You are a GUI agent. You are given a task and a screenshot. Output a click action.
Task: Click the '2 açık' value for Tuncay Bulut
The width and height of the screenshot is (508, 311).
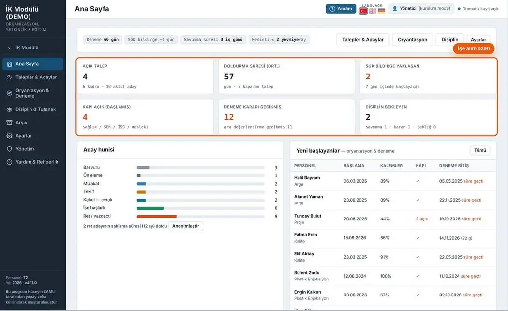click(422, 219)
